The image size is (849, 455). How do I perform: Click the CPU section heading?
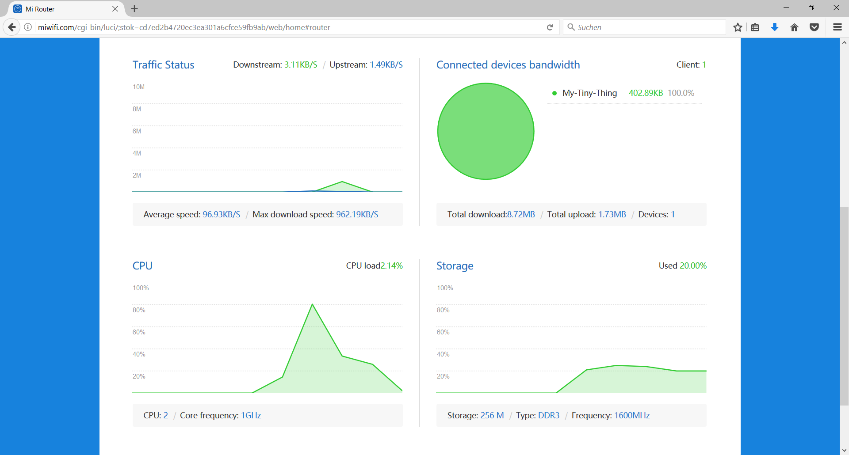pyautogui.click(x=142, y=266)
